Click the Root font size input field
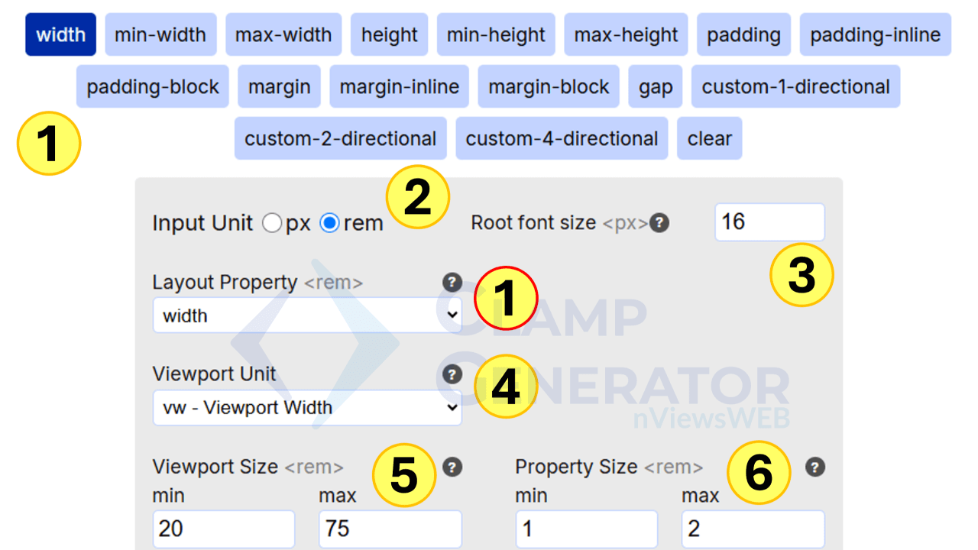This screenshot has width=978, height=550. pos(769,222)
